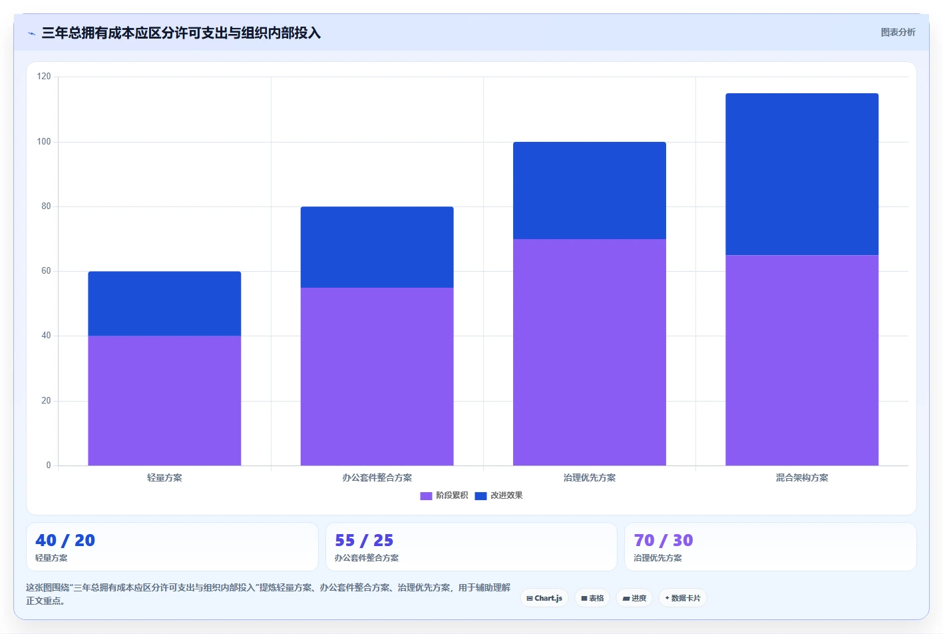Click the y-axis value 40
943x634 pixels.
[46, 336]
